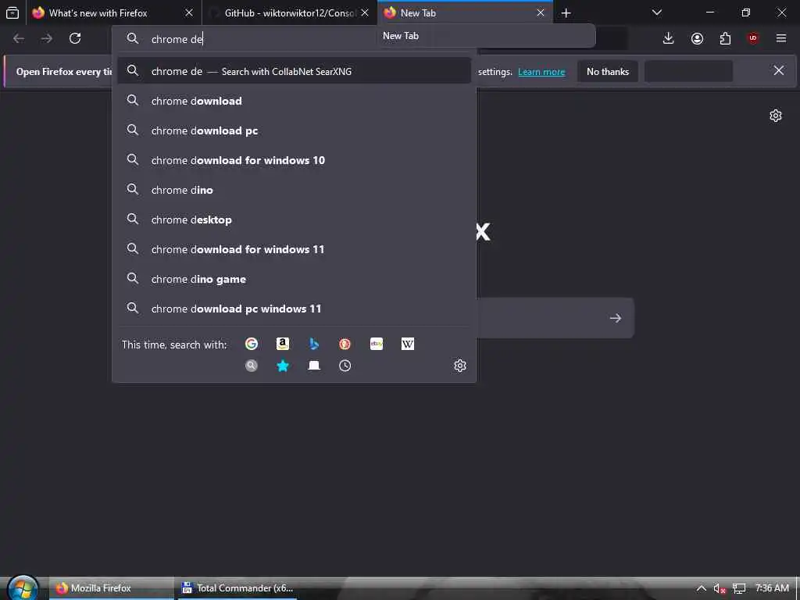Screen dimensions: 800x600
Task: Select the New Tab tab
Action: click(466, 12)
